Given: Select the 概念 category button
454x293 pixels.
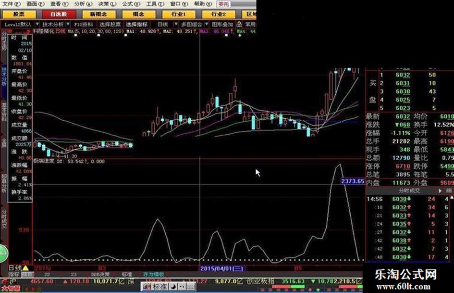Looking at the screenshot, I should [x=138, y=14].
